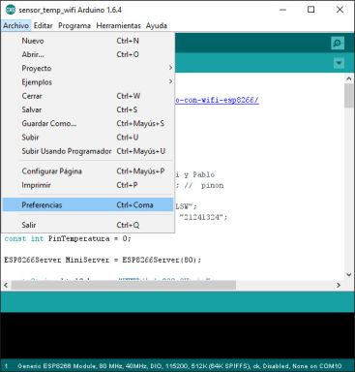Open the Herramientas menu
The image size is (355, 372).
tap(118, 25)
